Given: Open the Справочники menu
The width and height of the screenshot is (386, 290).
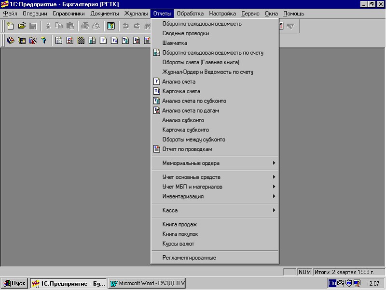Looking at the screenshot, I should (69, 14).
